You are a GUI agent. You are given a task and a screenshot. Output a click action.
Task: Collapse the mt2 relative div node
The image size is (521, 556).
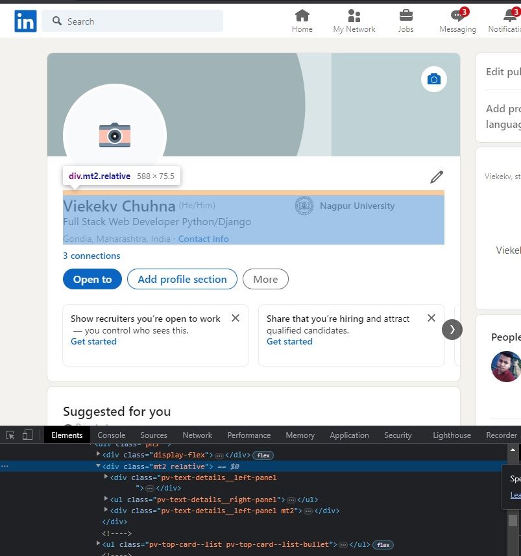coord(98,466)
